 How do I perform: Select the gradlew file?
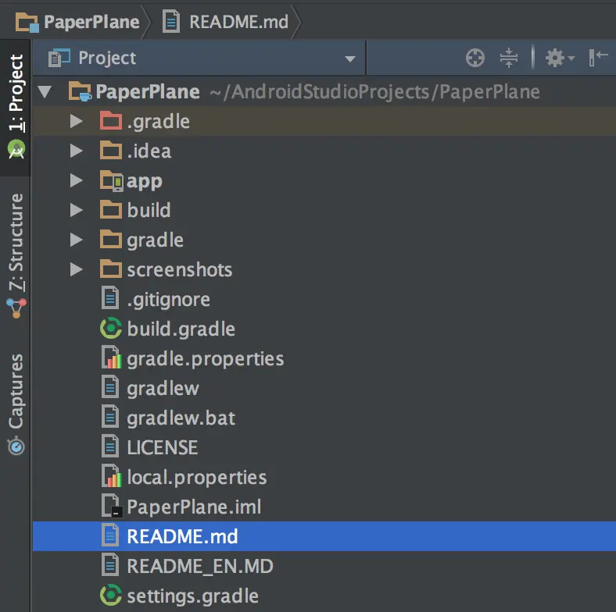[x=163, y=389]
